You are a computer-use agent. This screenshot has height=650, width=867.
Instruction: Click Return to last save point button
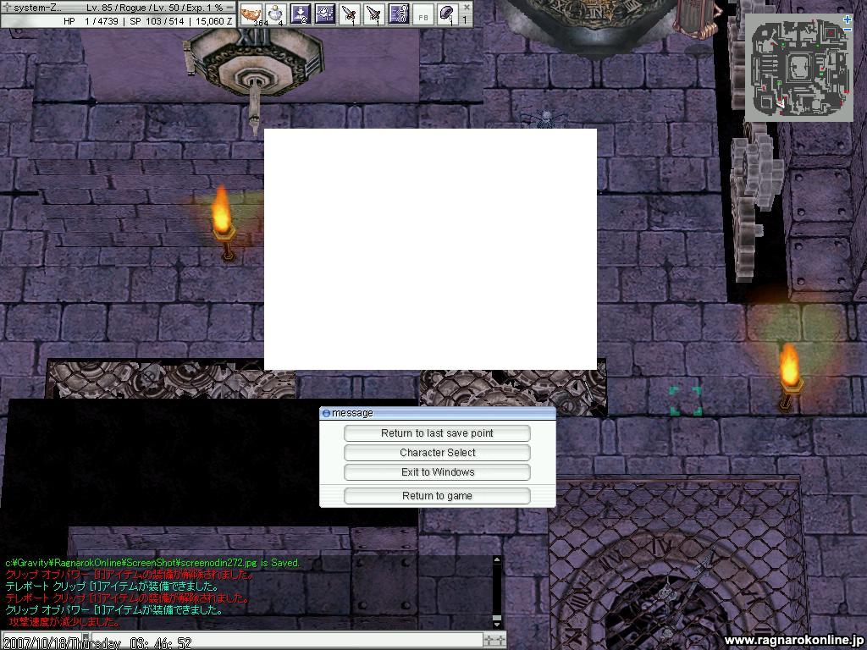pyautogui.click(x=437, y=432)
